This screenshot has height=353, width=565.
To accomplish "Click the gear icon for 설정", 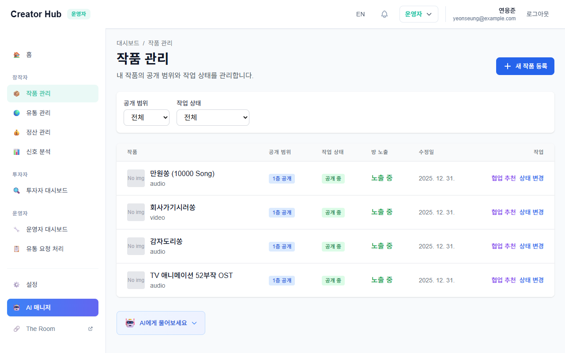I will coord(17,285).
